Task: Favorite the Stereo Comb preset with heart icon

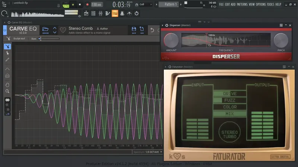Action: (x=63, y=30)
